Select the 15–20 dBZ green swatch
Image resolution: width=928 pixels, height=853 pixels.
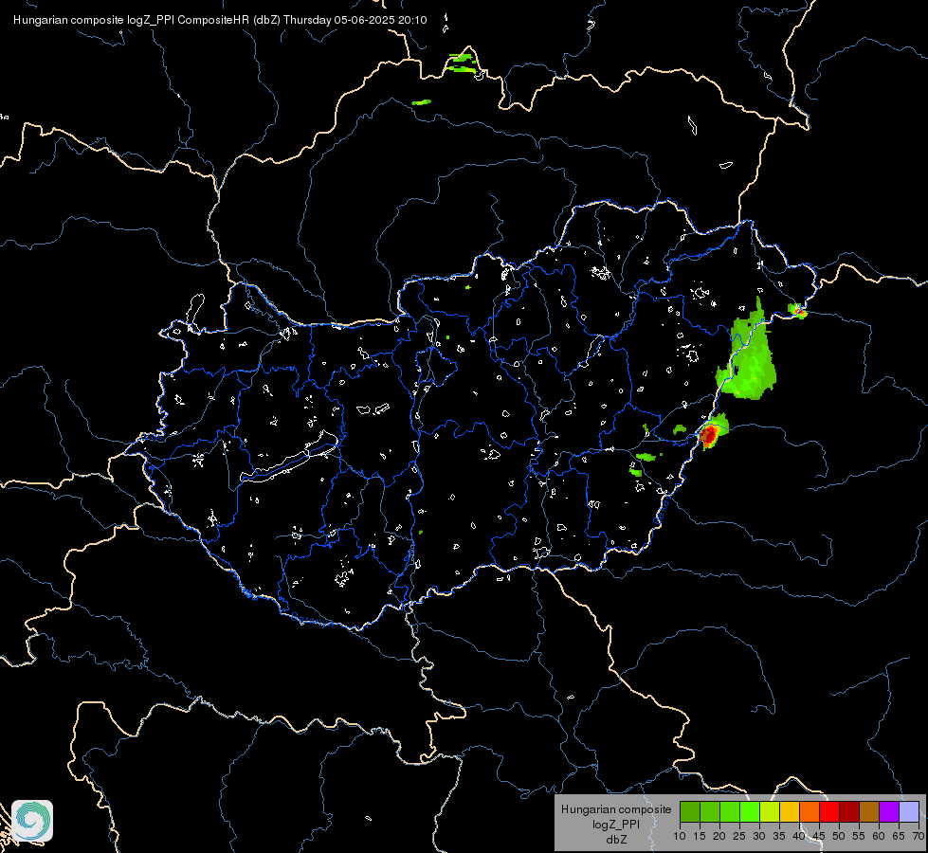point(710,812)
